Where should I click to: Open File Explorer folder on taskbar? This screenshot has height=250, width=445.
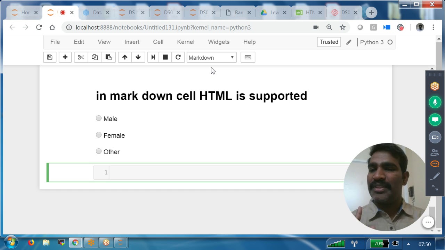(x=46, y=243)
